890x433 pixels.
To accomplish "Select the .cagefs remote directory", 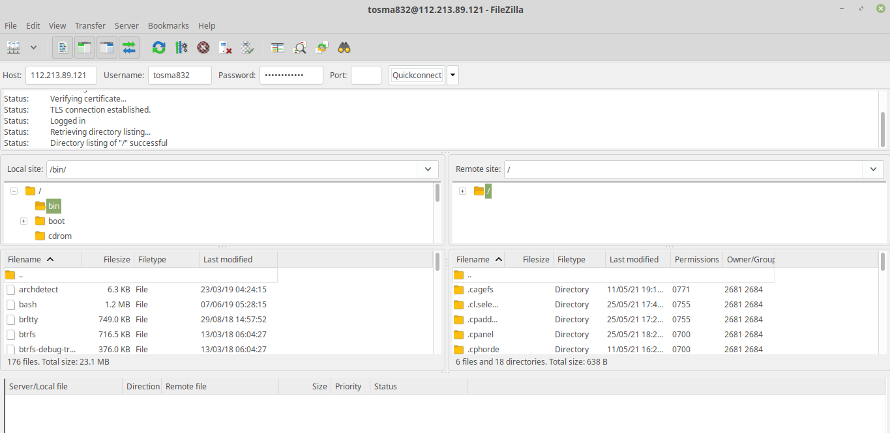I will click(x=614, y=289).
